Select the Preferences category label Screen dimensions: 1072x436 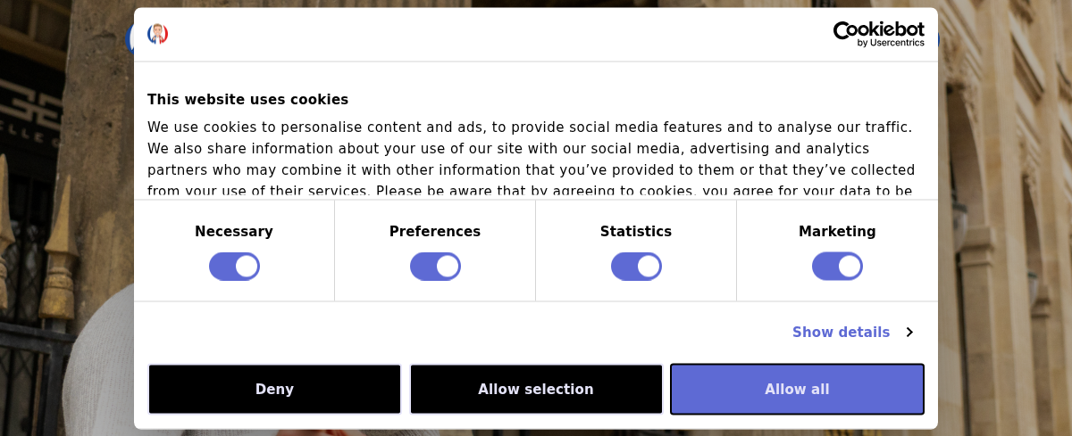pyautogui.click(x=435, y=232)
